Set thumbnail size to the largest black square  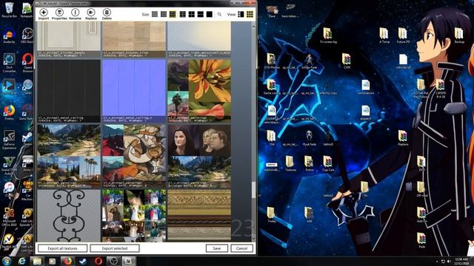point(209,14)
